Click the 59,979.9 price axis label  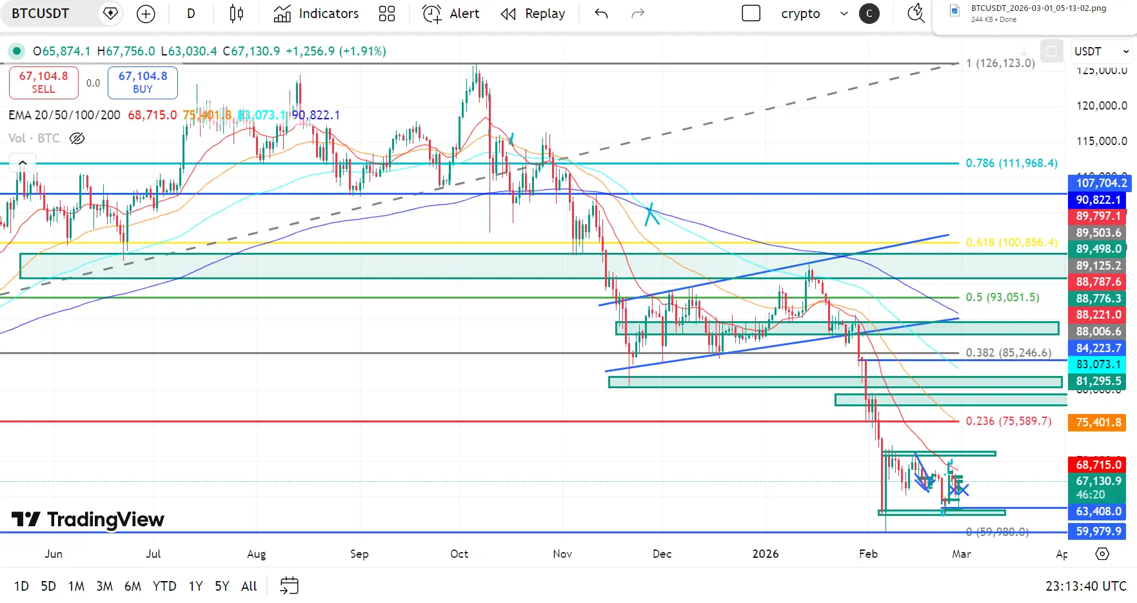pyautogui.click(x=1098, y=531)
